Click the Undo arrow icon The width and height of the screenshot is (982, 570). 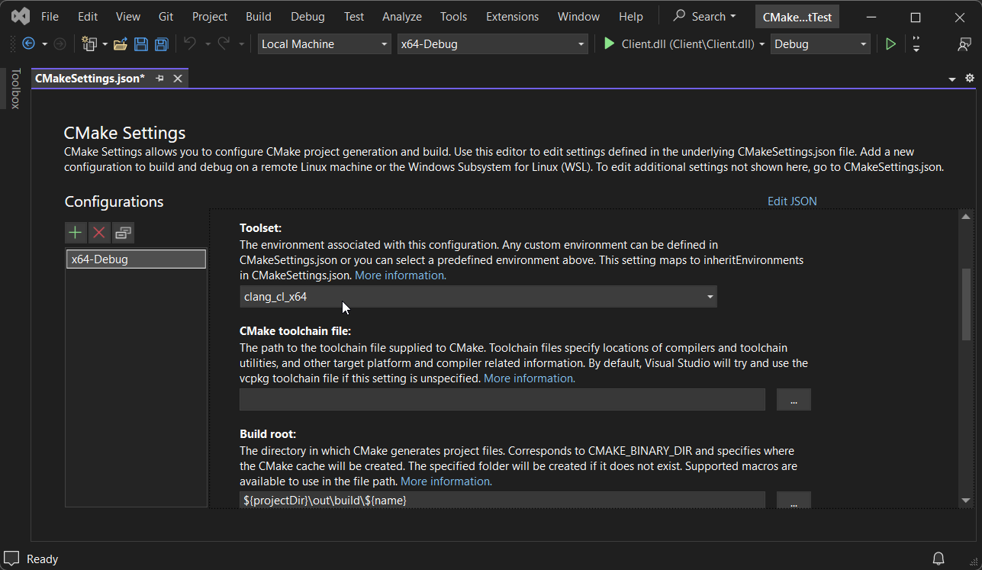pyautogui.click(x=190, y=44)
